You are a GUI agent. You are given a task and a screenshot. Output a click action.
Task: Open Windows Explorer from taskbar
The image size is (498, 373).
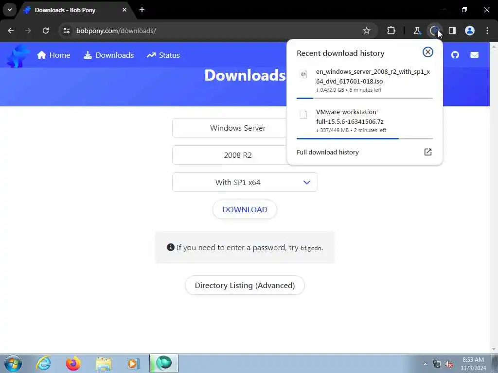[104, 363]
